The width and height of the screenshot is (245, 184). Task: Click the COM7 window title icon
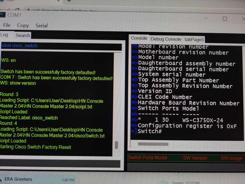(3, 15)
